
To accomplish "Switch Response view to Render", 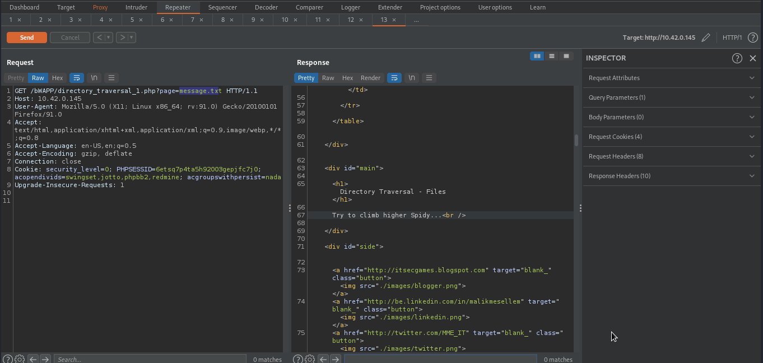I will 370,78.
